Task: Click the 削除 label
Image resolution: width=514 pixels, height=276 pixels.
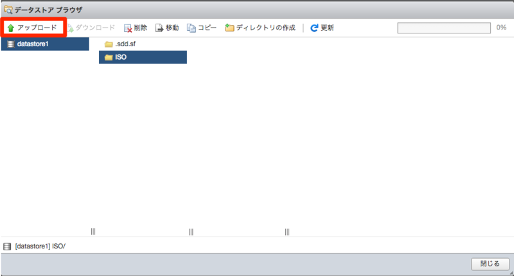Action: coord(140,28)
